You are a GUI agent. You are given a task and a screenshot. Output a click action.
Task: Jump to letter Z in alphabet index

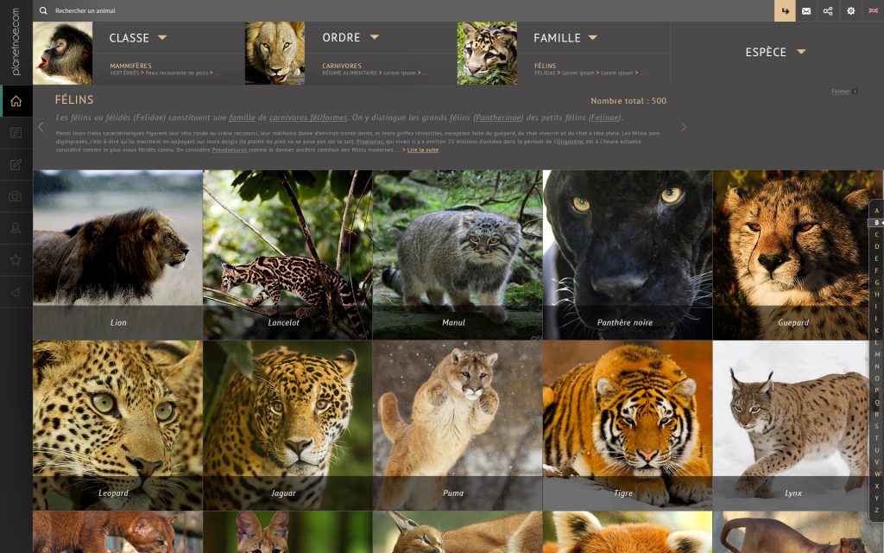pyautogui.click(x=877, y=510)
